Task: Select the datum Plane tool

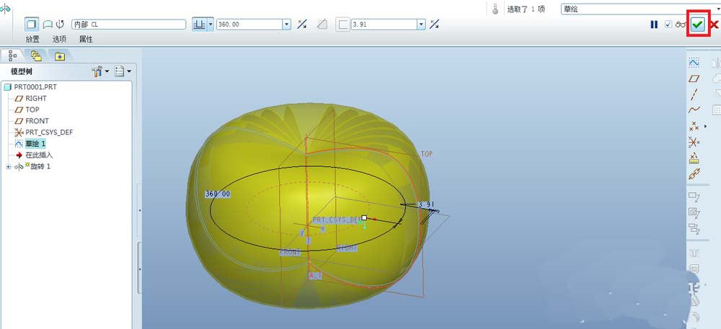Action: click(694, 78)
